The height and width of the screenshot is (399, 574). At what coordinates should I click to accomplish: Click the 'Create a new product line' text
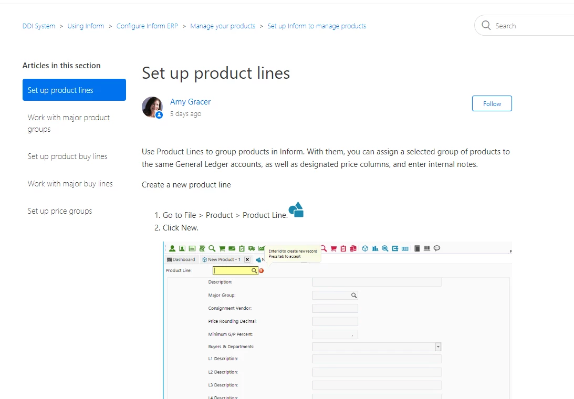(186, 185)
